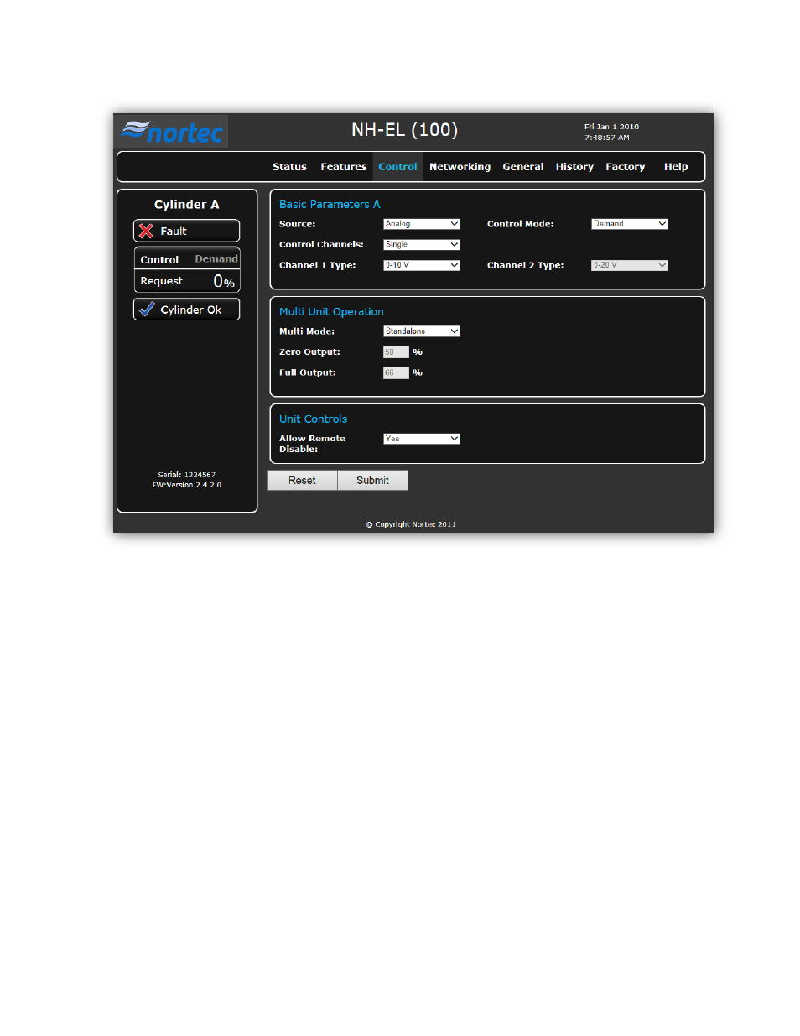
Task: Click the Unit Controls heading
Action: point(313,419)
